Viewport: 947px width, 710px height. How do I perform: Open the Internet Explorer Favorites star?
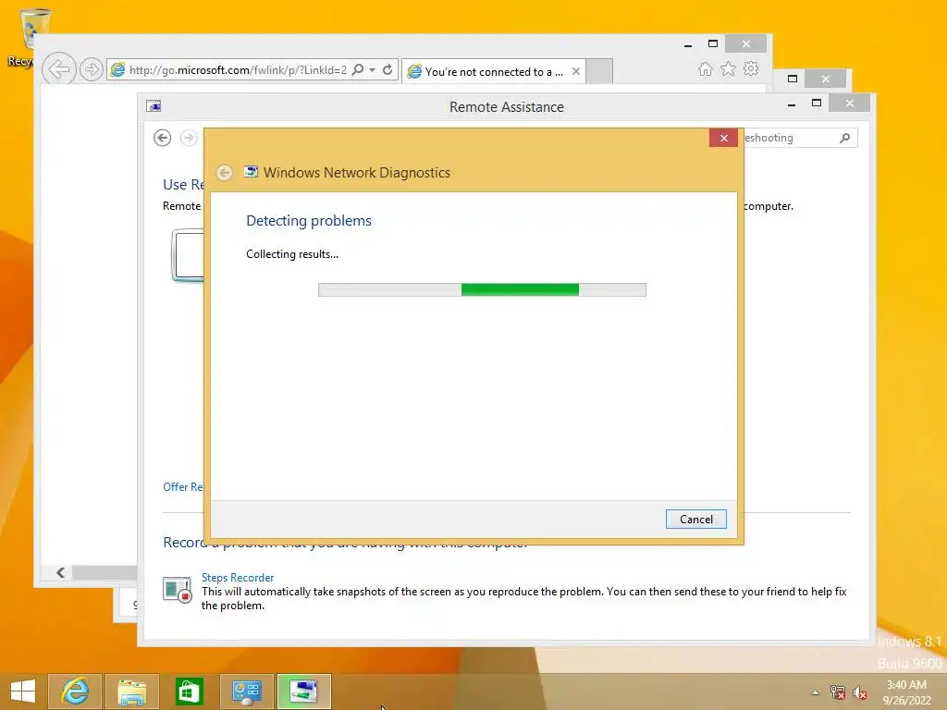click(x=729, y=68)
